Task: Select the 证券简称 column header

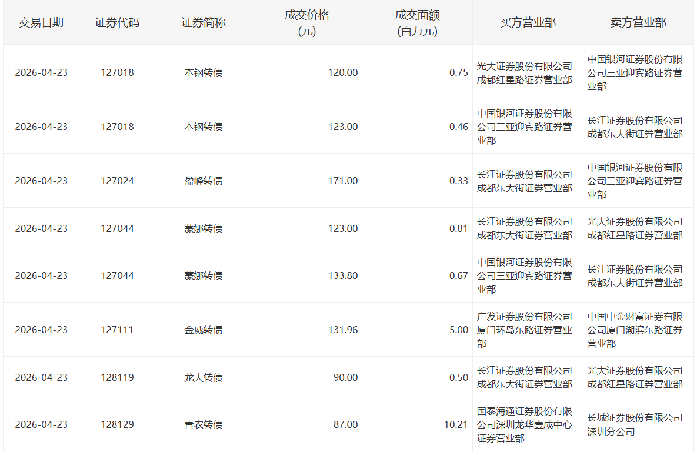Action: pos(204,23)
